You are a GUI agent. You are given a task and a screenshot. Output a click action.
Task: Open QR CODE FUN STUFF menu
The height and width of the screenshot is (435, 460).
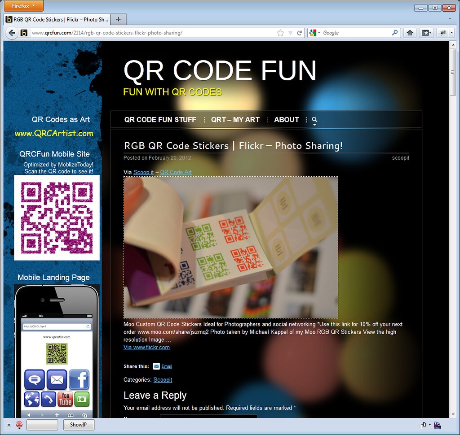(160, 120)
